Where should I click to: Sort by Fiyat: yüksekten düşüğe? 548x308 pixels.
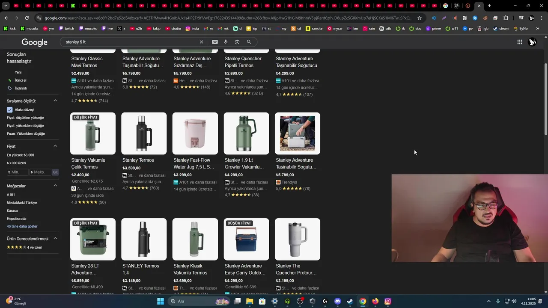tap(25, 126)
